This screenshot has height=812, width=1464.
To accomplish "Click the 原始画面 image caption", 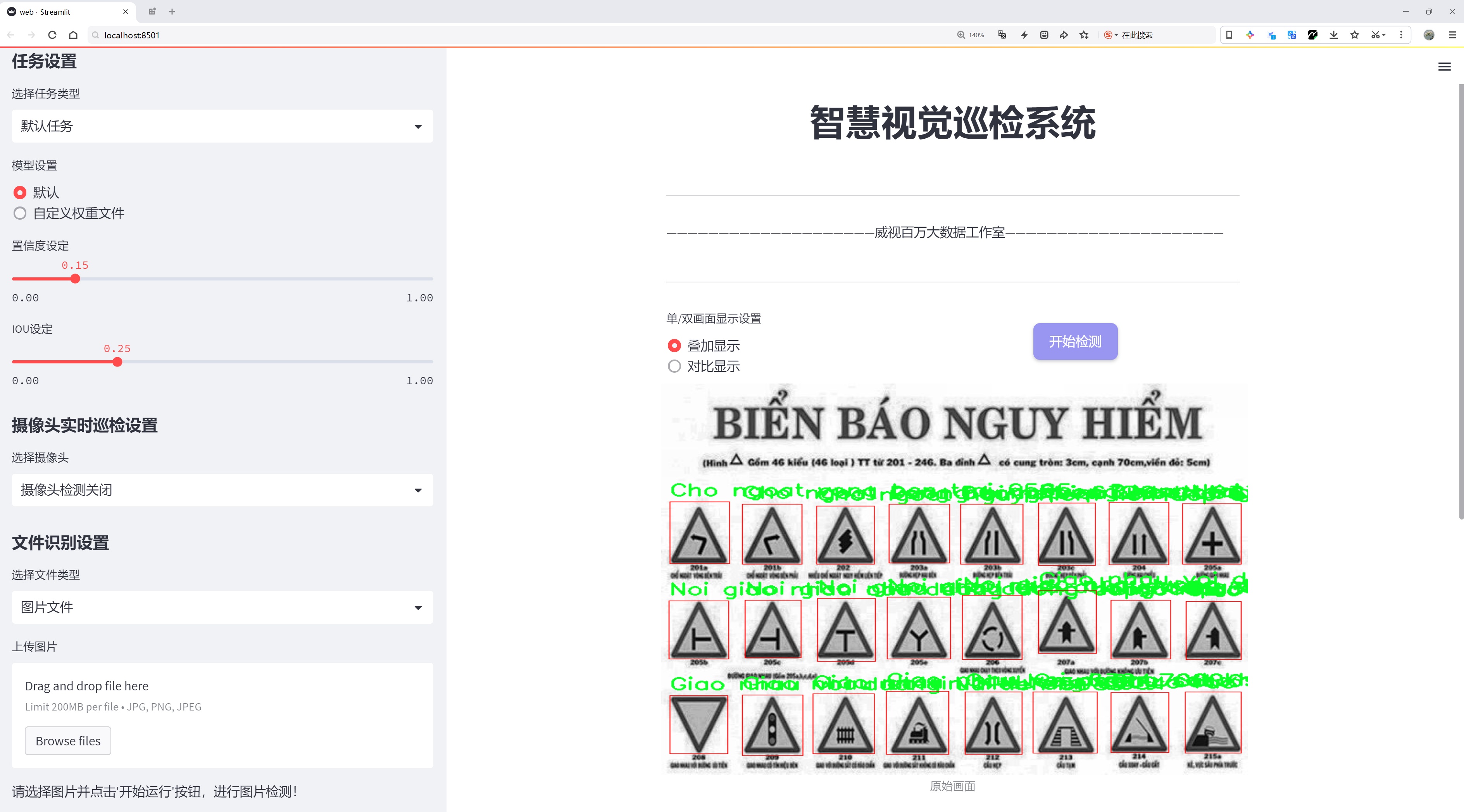I will (952, 786).
